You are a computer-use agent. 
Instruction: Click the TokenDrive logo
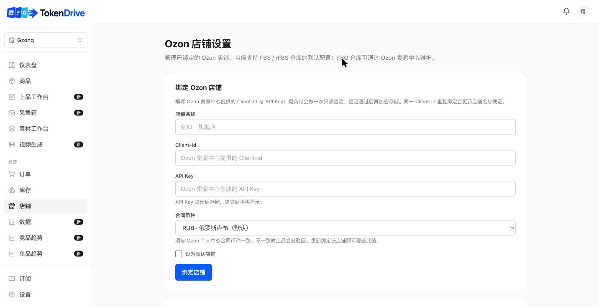pos(46,13)
